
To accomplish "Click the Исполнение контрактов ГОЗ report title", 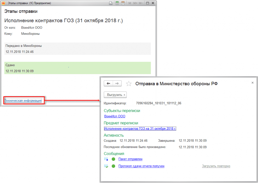I will 63,21.
